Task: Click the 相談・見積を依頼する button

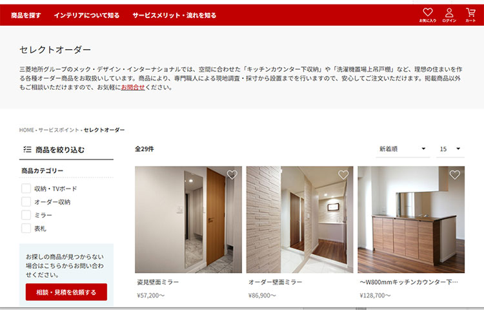Action: point(66,292)
